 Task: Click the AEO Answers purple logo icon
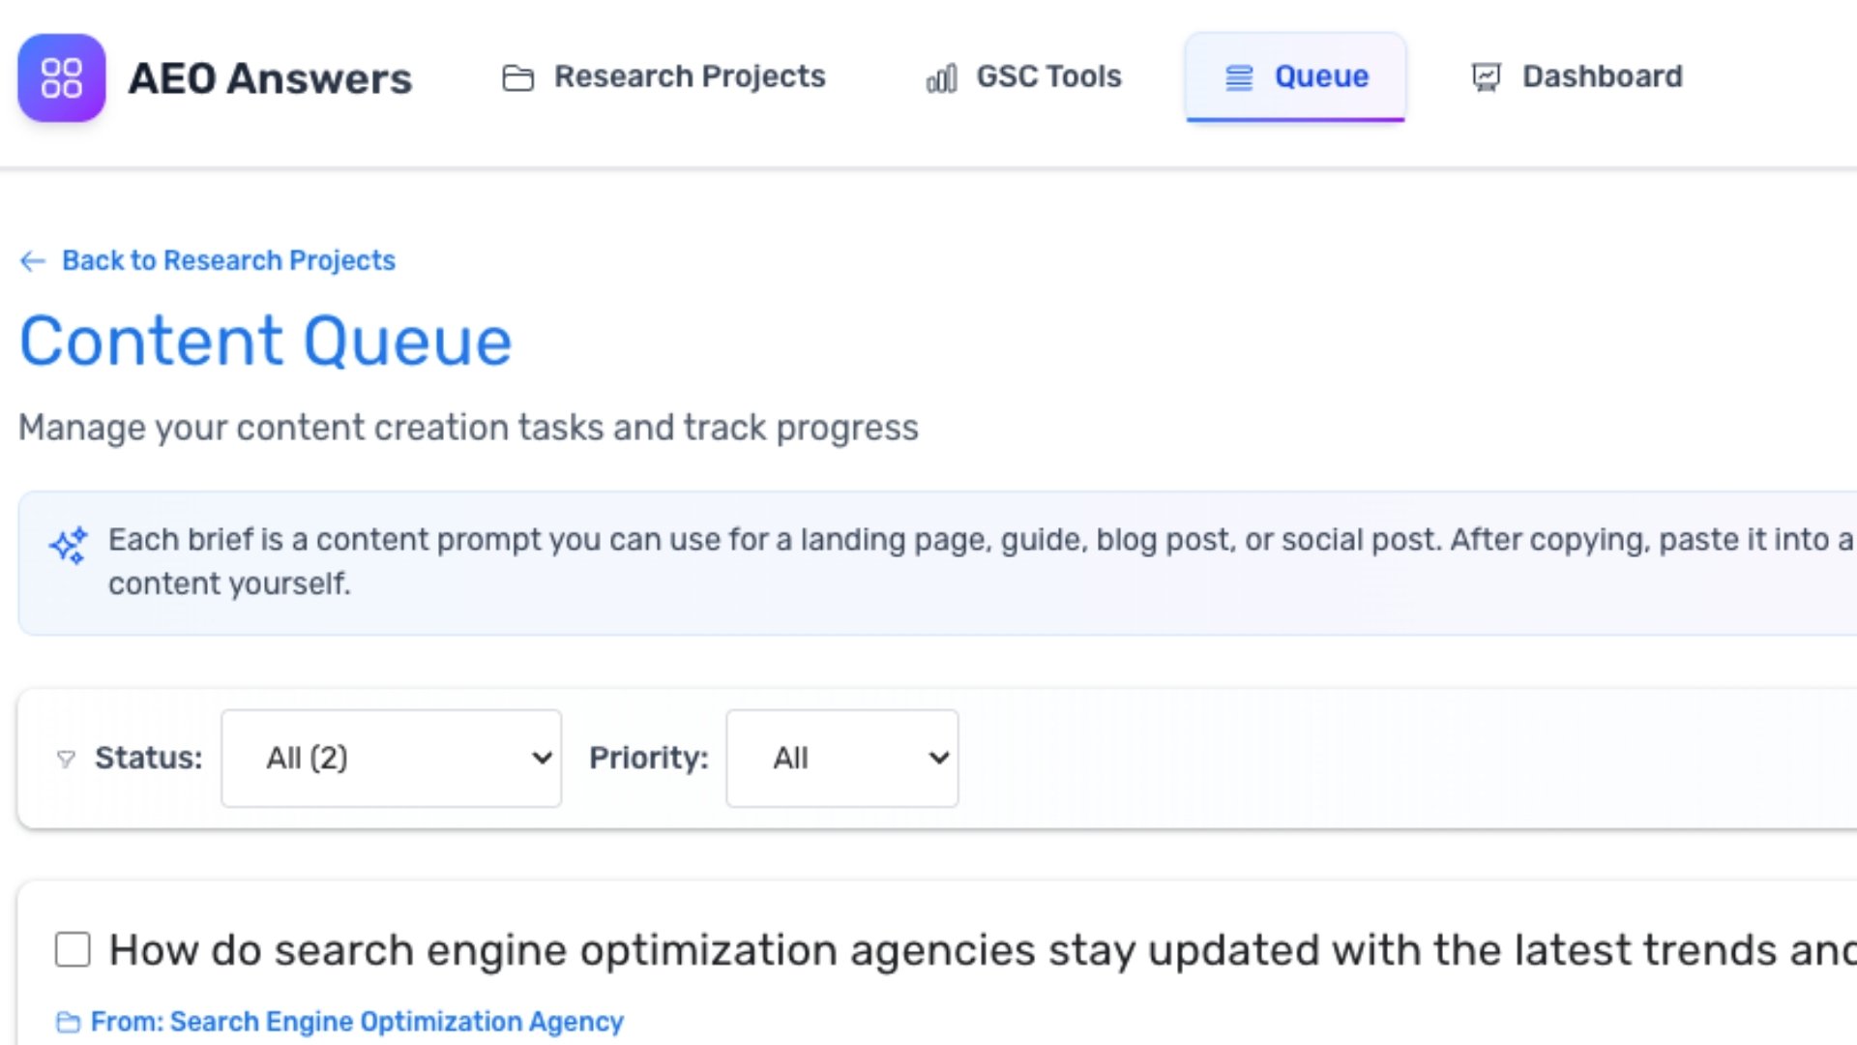point(61,77)
